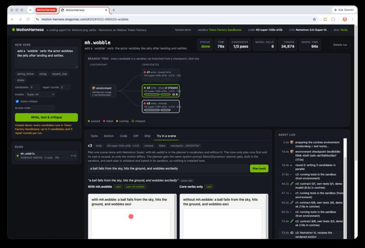The image size is (365, 248).
Task: Select the red MotionHarness tab group label
Action: [x=46, y=10]
